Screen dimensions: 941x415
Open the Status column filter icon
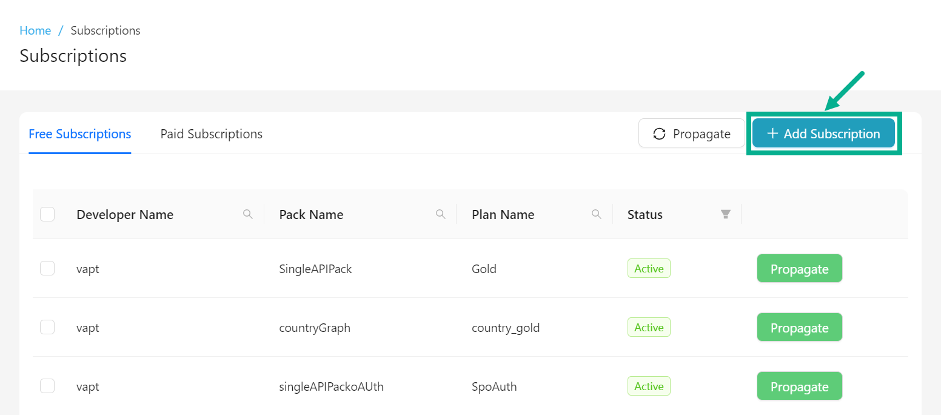725,214
